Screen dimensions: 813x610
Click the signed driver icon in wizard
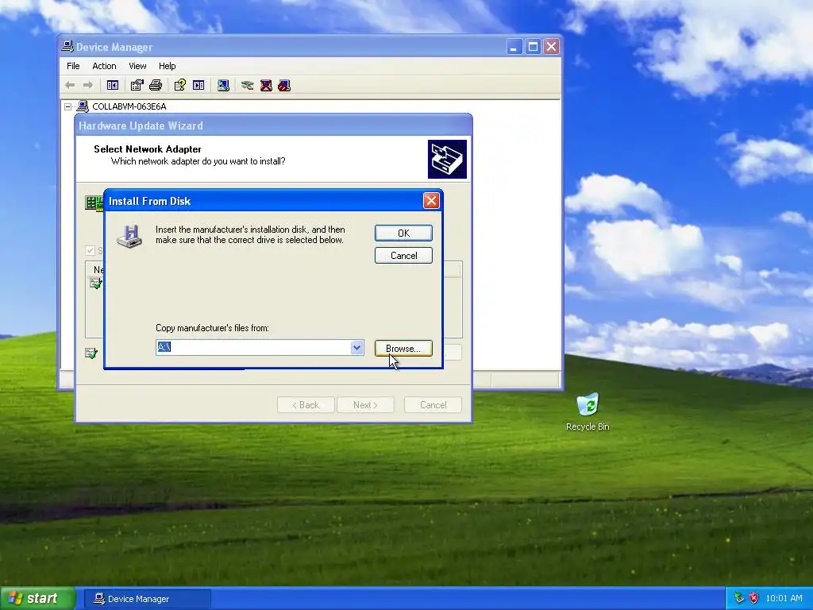tap(91, 353)
